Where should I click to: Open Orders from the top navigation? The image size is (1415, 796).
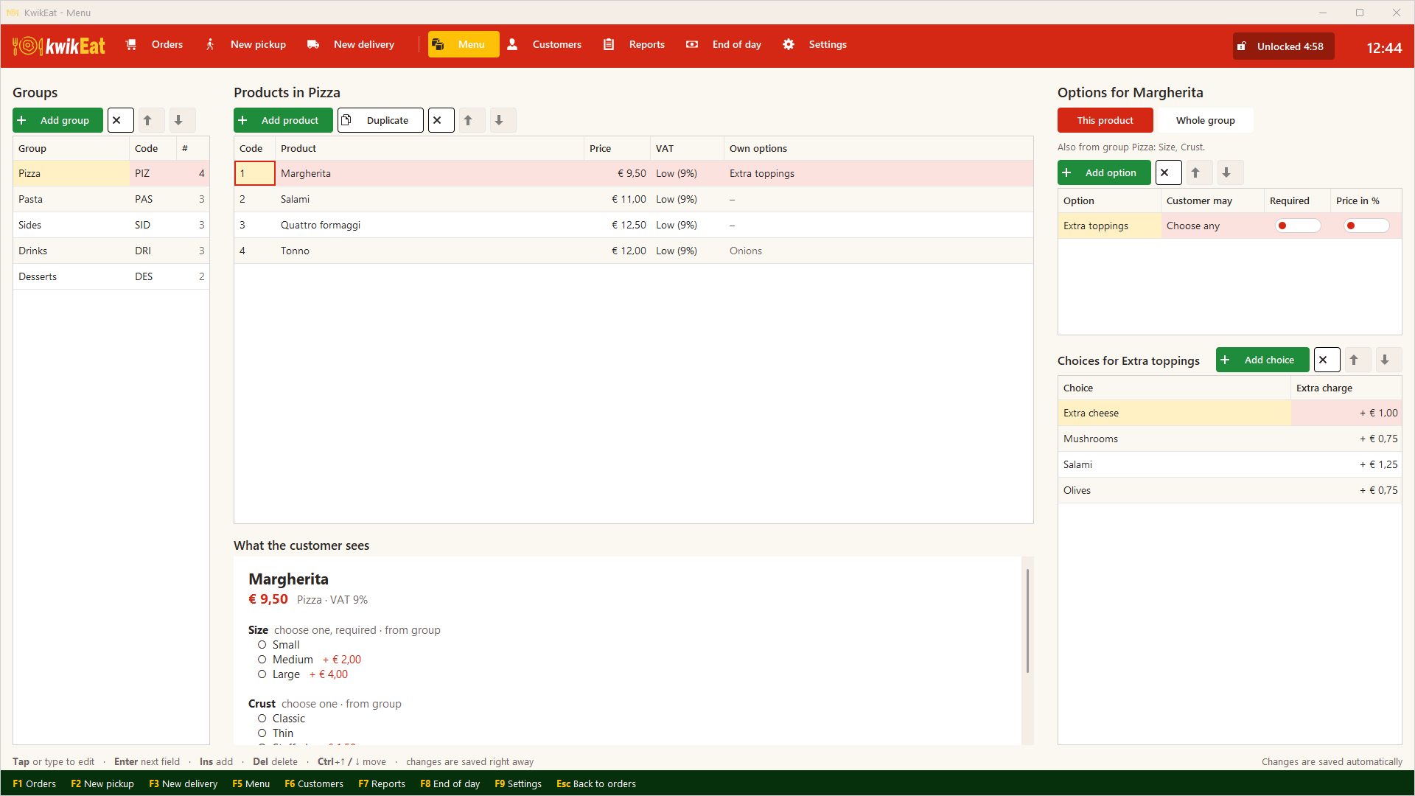tap(154, 44)
